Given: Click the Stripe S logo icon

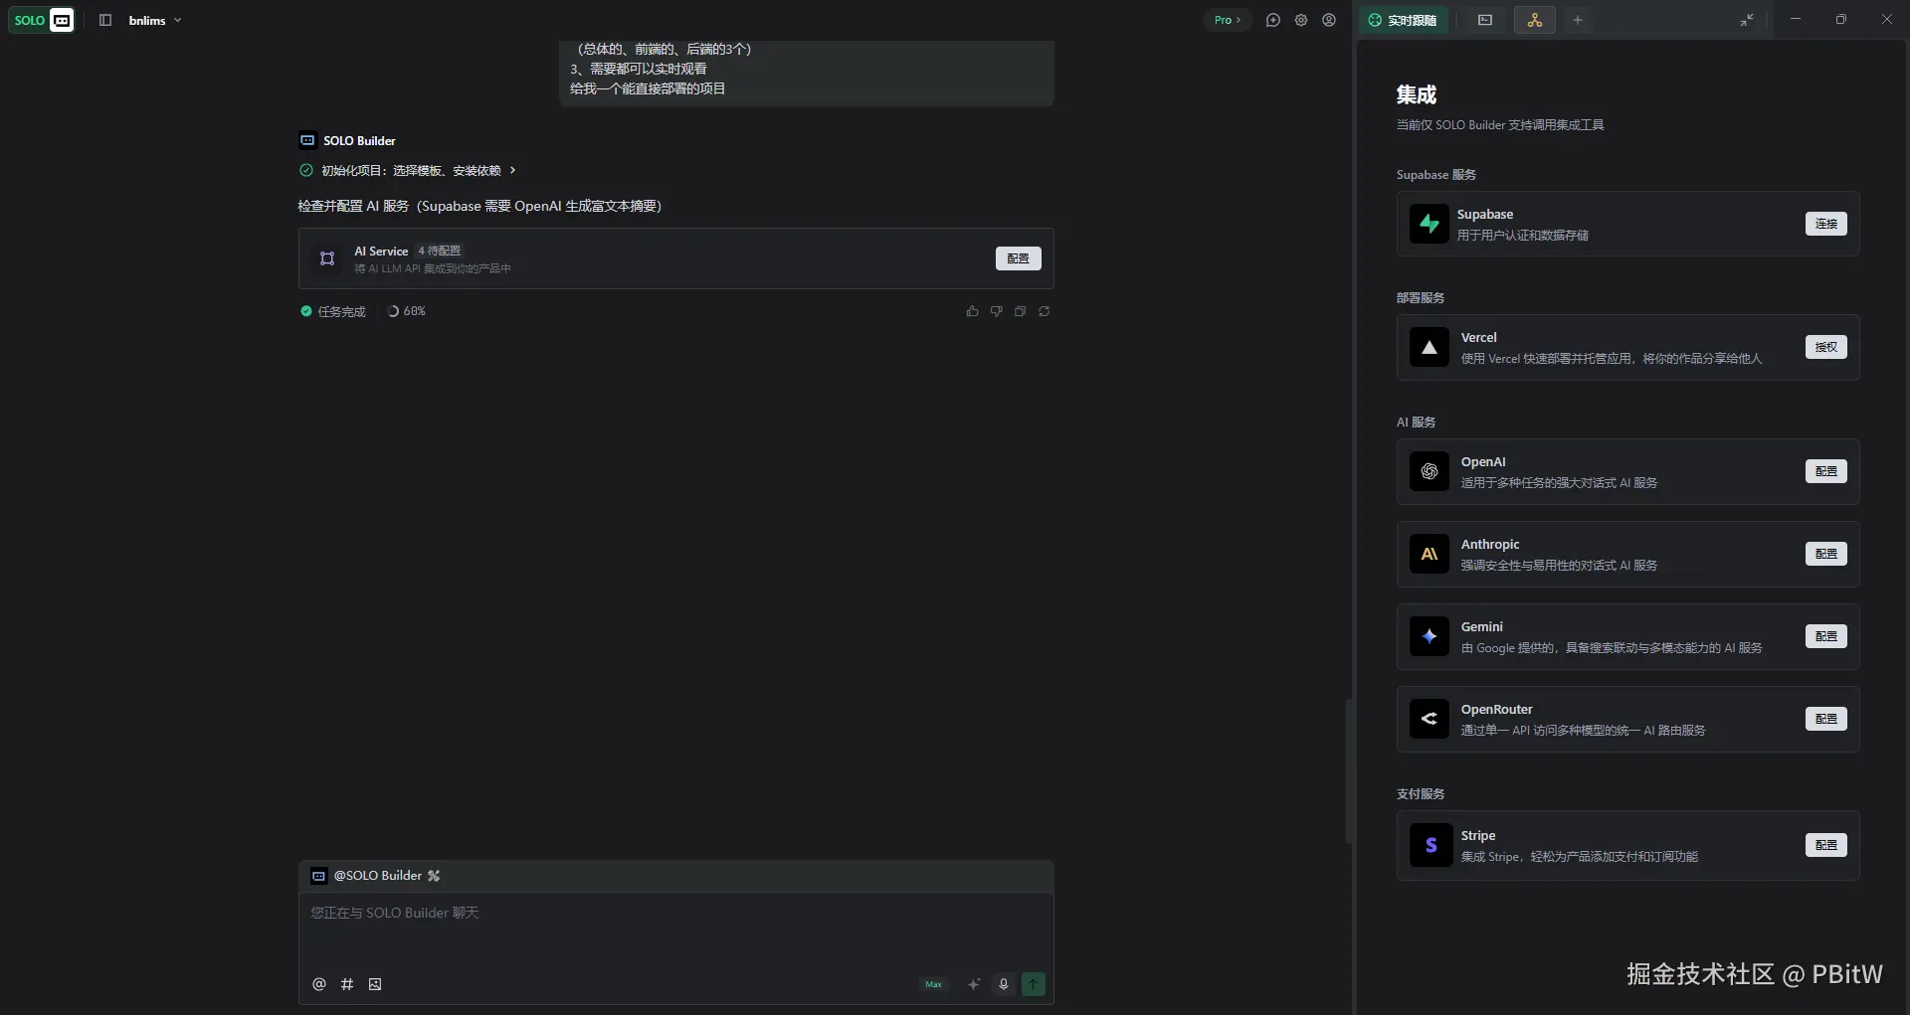Looking at the screenshot, I should click(x=1431, y=845).
